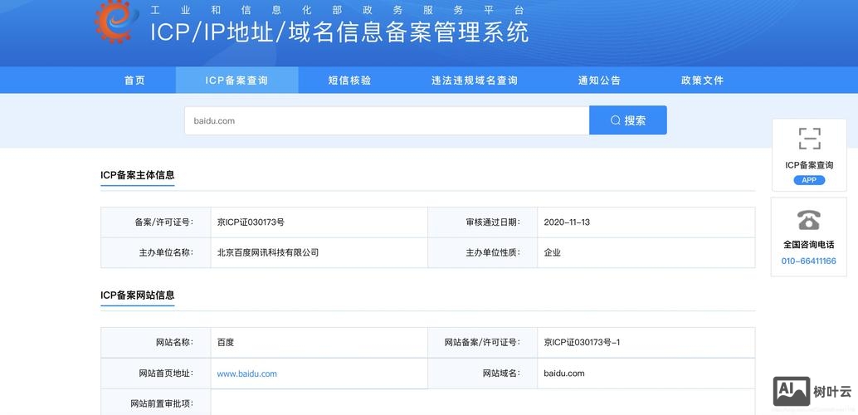Select the 京ICP证030173号-1 site license value
858x415 pixels.
582,343
